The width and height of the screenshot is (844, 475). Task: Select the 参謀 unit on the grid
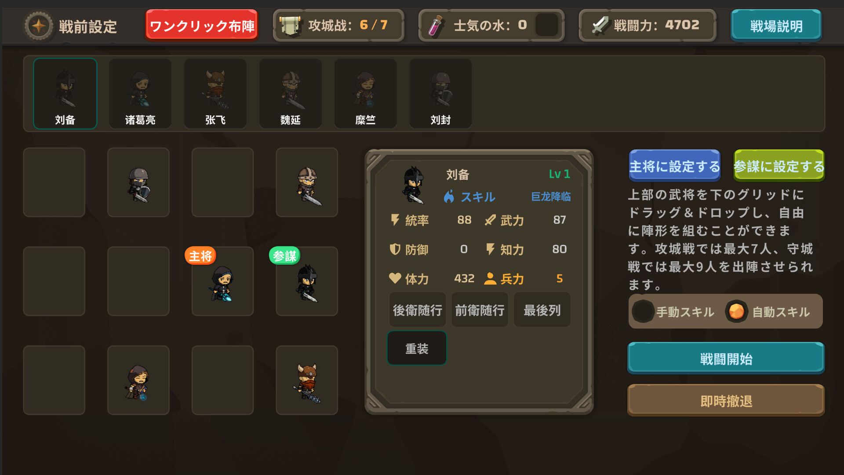coord(307,281)
